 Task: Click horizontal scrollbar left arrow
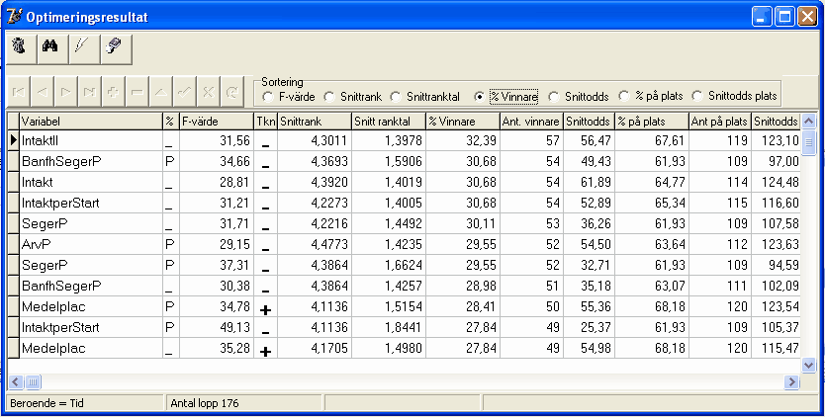tap(16, 381)
